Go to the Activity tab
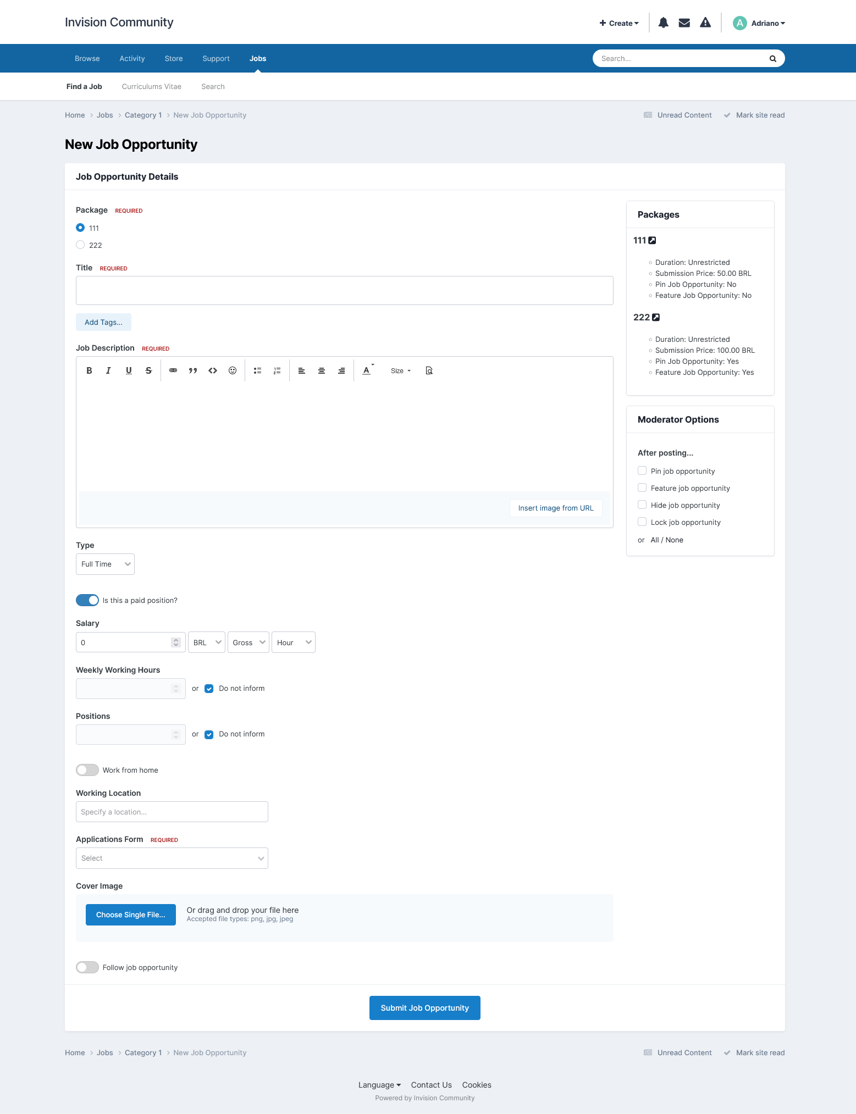856x1114 pixels. point(132,58)
